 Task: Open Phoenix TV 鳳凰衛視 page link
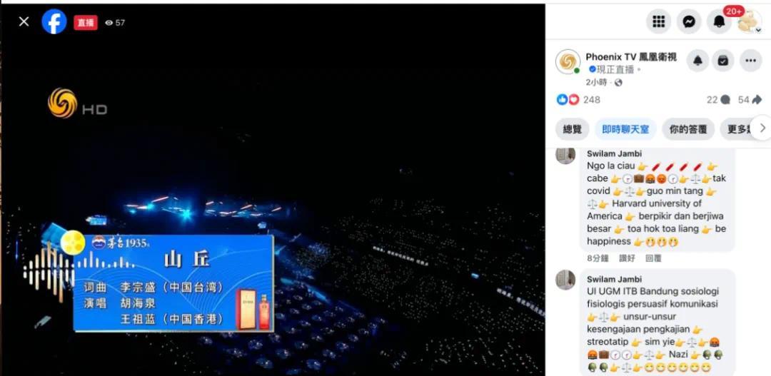[631, 57]
